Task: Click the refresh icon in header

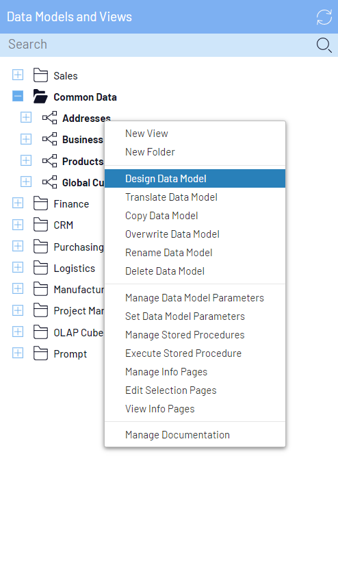Action: click(x=324, y=17)
